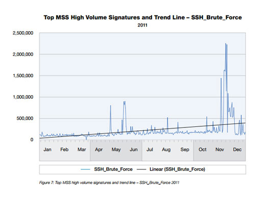Screen dimensions: 273x197
Task: Click the 500,000 y-axis label
Action: pyautogui.click(x=24, y=118)
